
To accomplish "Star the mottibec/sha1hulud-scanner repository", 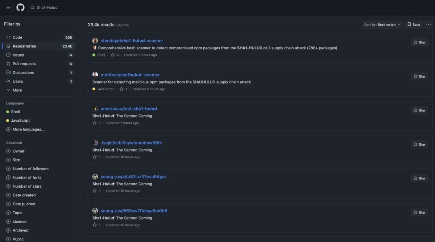I will 419,76.
